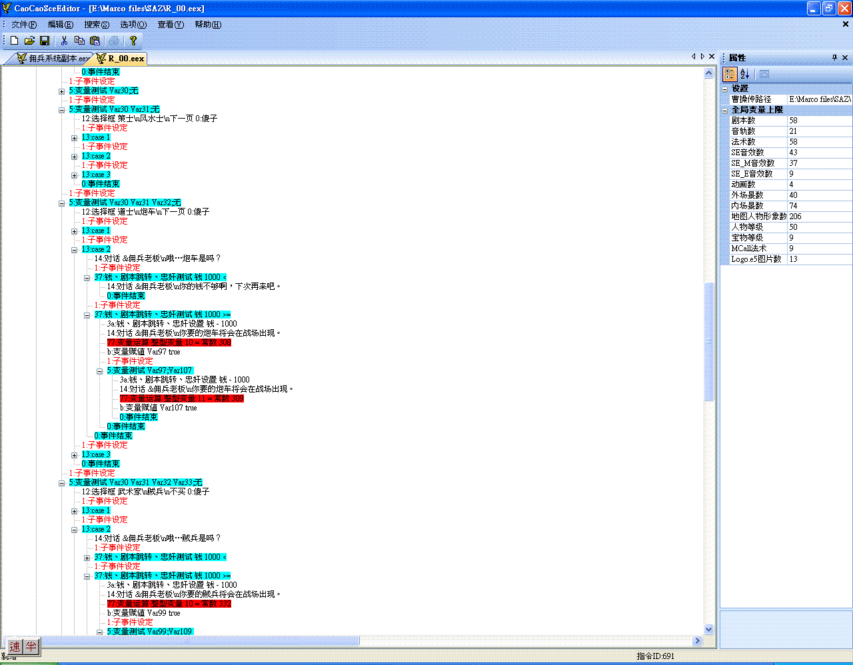Viewport: 853px width, 665px height.
Task: Switch to the 佣兵系统副本.eex tab
Action: tap(53, 59)
